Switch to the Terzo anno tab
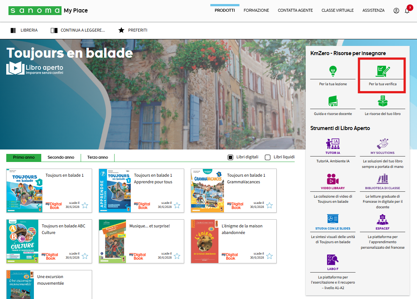Viewport: 417px width, 299px height. click(98, 158)
